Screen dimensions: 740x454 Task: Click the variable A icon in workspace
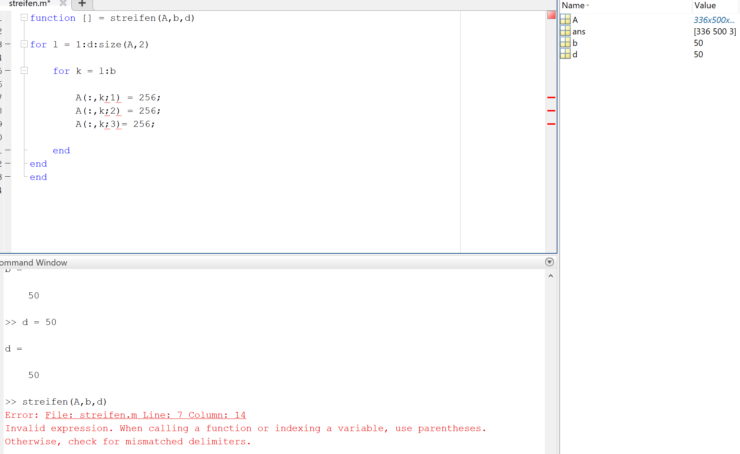tap(565, 20)
